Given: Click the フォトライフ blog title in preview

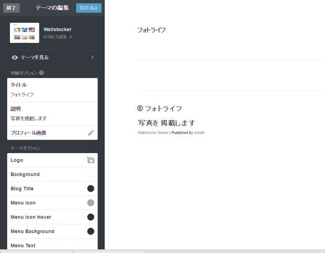Looking at the screenshot, I should [151, 30].
